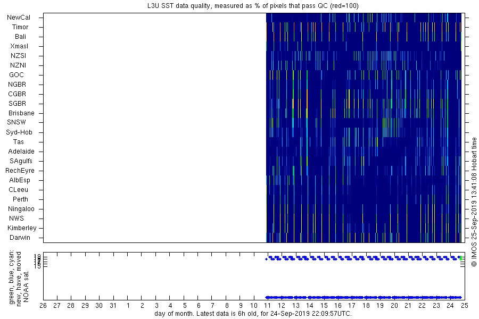This screenshot has width=479, height=319.
Task: Click the Perth row label
Action: pyautogui.click(x=20, y=199)
